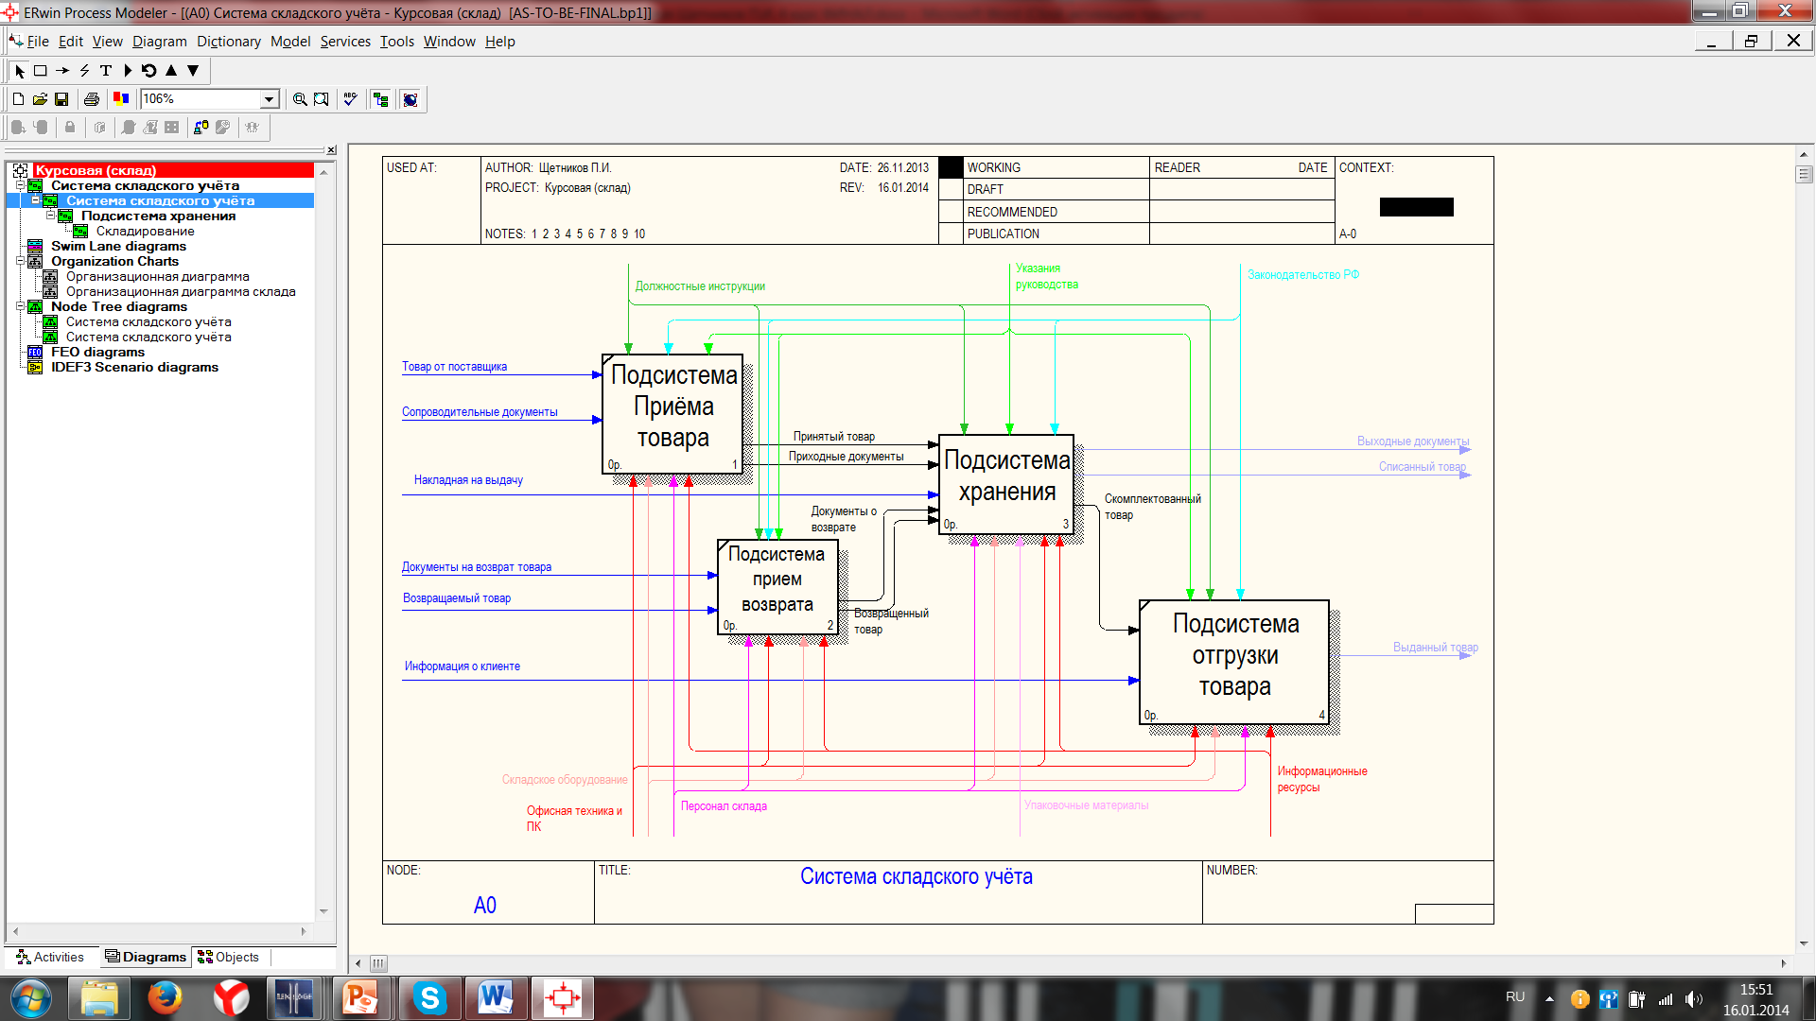Select the Pointer tool
The height and width of the screenshot is (1021, 1816).
click(x=20, y=71)
